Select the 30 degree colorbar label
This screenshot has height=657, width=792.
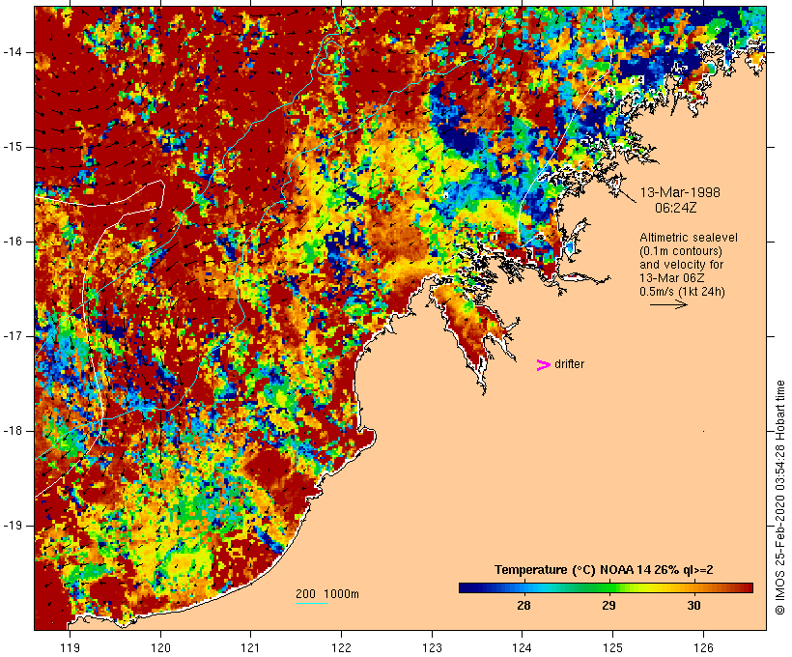point(693,606)
